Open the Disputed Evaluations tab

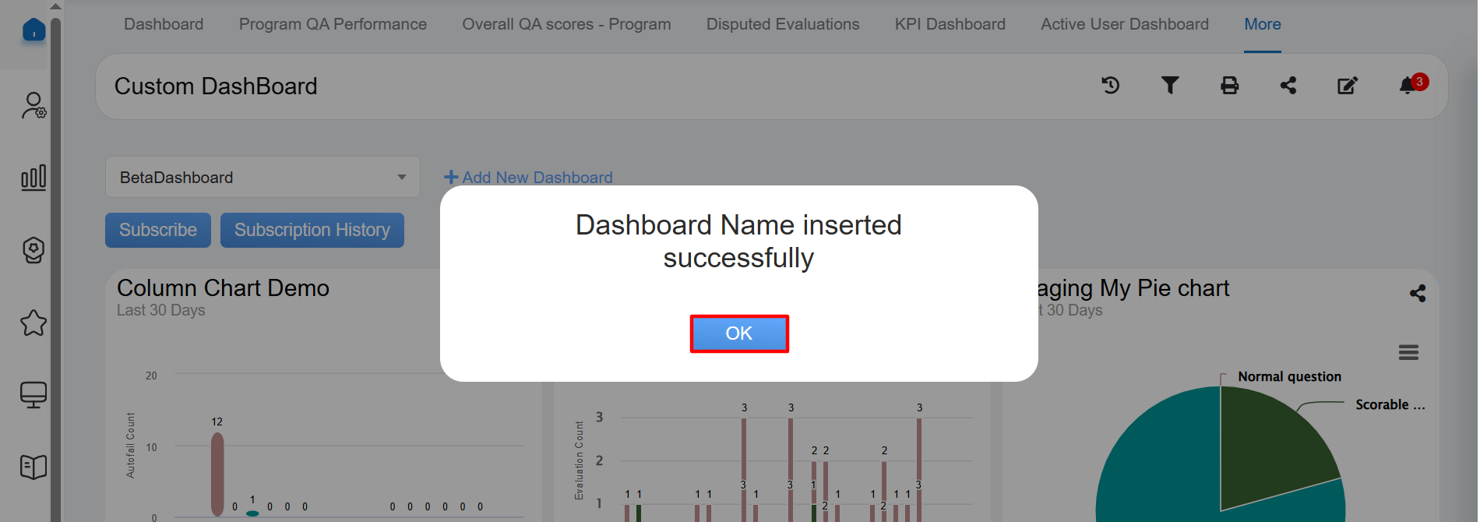(782, 24)
